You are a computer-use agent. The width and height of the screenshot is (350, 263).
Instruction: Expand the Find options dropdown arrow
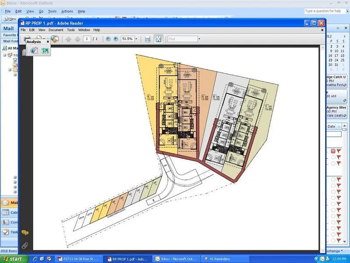(x=199, y=39)
